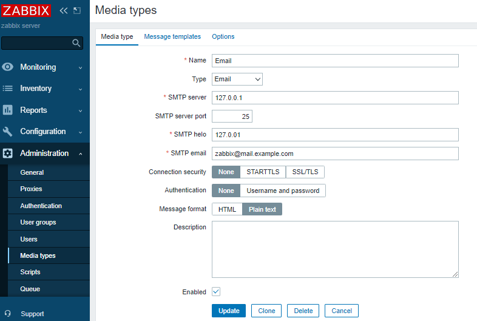The height and width of the screenshot is (321, 477).
Task: Set Connection security to None
Action: (x=226, y=172)
